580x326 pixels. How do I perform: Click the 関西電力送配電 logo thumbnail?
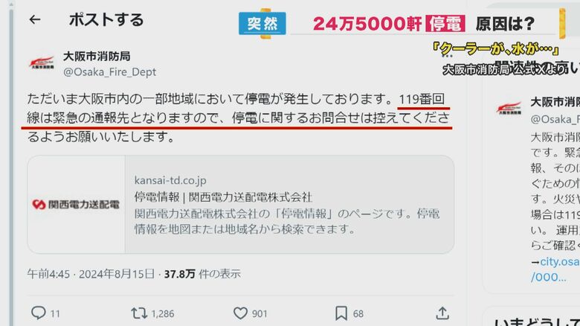[76, 204]
